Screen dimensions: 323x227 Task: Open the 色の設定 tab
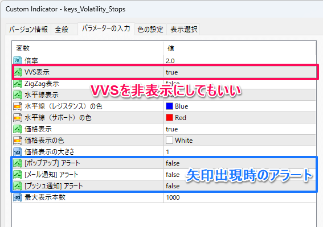[x=150, y=29]
